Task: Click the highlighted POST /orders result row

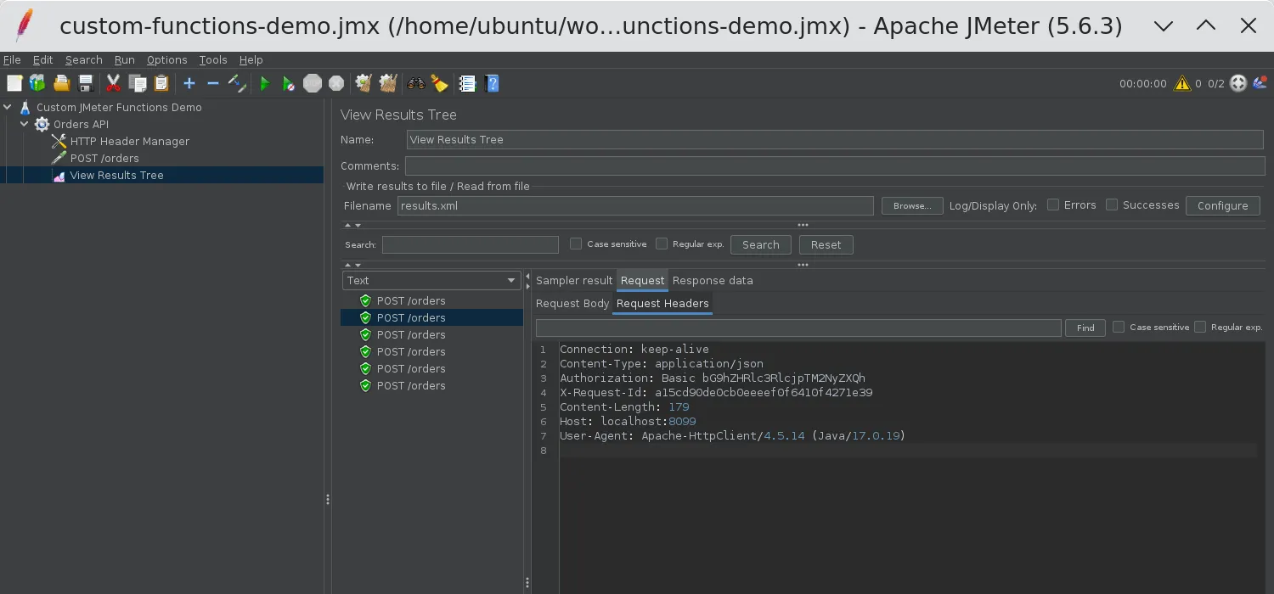Action: [431, 317]
